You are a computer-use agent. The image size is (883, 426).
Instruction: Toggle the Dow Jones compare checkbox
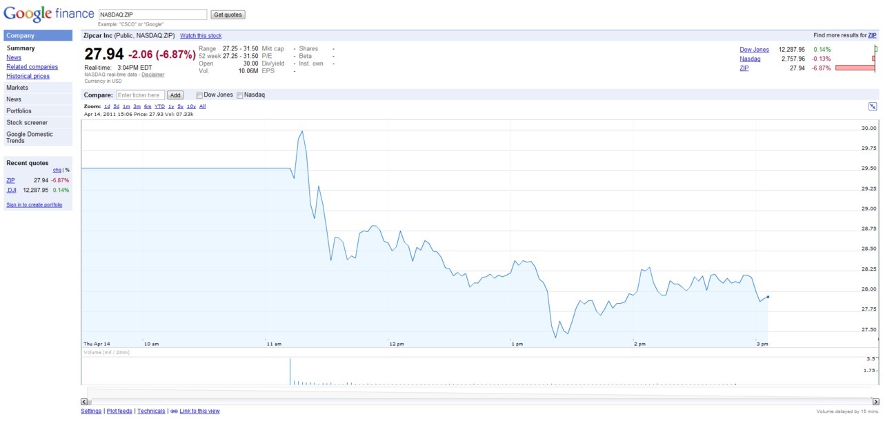tap(199, 95)
